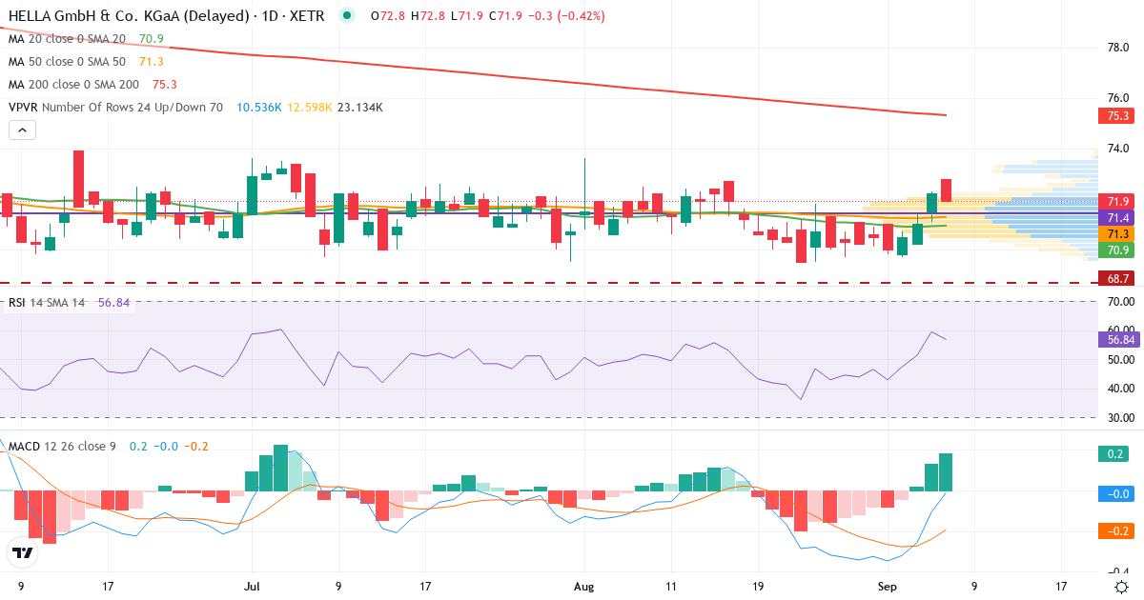Screen dimensions: 1144x600
Task: Click the 78.0 price axis label
Action: pyautogui.click(x=1117, y=48)
